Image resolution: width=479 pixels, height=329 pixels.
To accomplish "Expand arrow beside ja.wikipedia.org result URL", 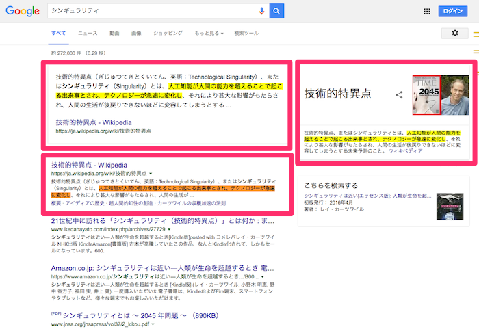I will [x=150, y=174].
